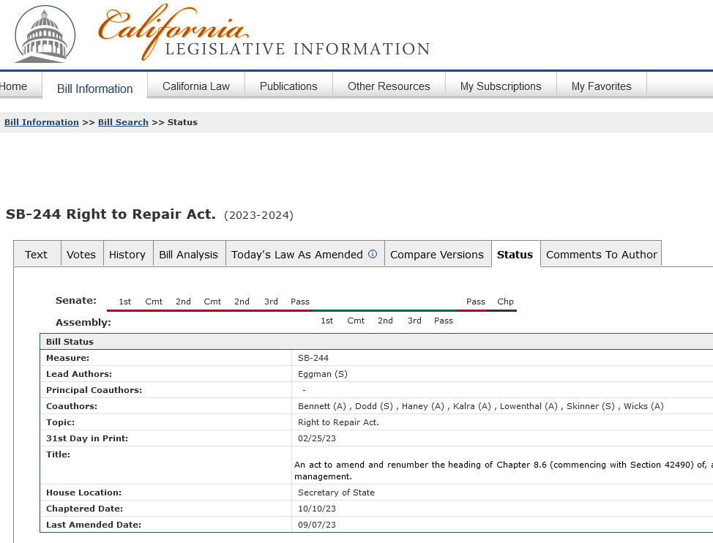Switch to Compare Versions tab
This screenshot has height=543, width=713.
[437, 255]
